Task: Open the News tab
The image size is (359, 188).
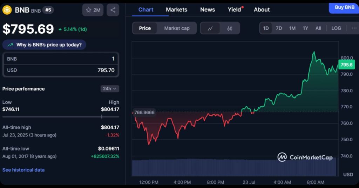Action: point(208,9)
